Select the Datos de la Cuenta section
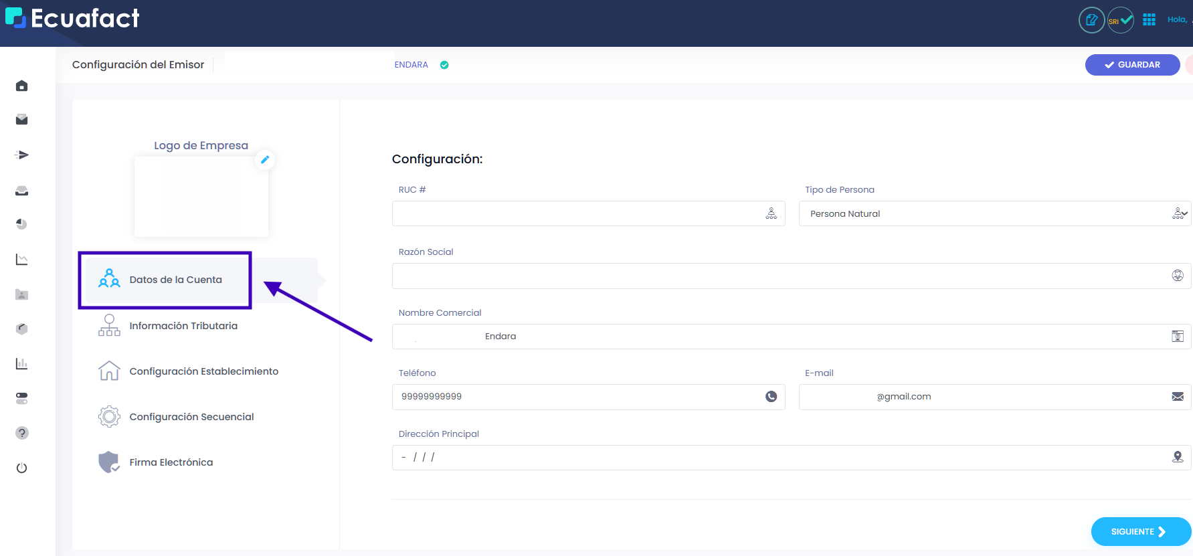 pyautogui.click(x=175, y=280)
